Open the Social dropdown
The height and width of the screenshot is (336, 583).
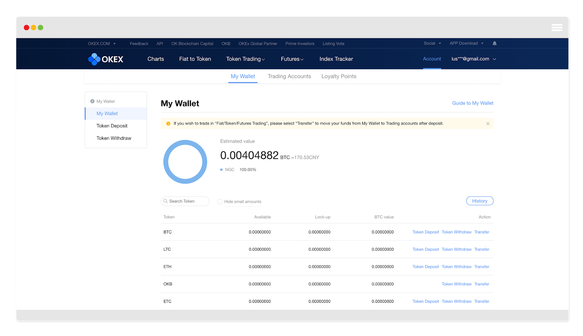(x=432, y=43)
